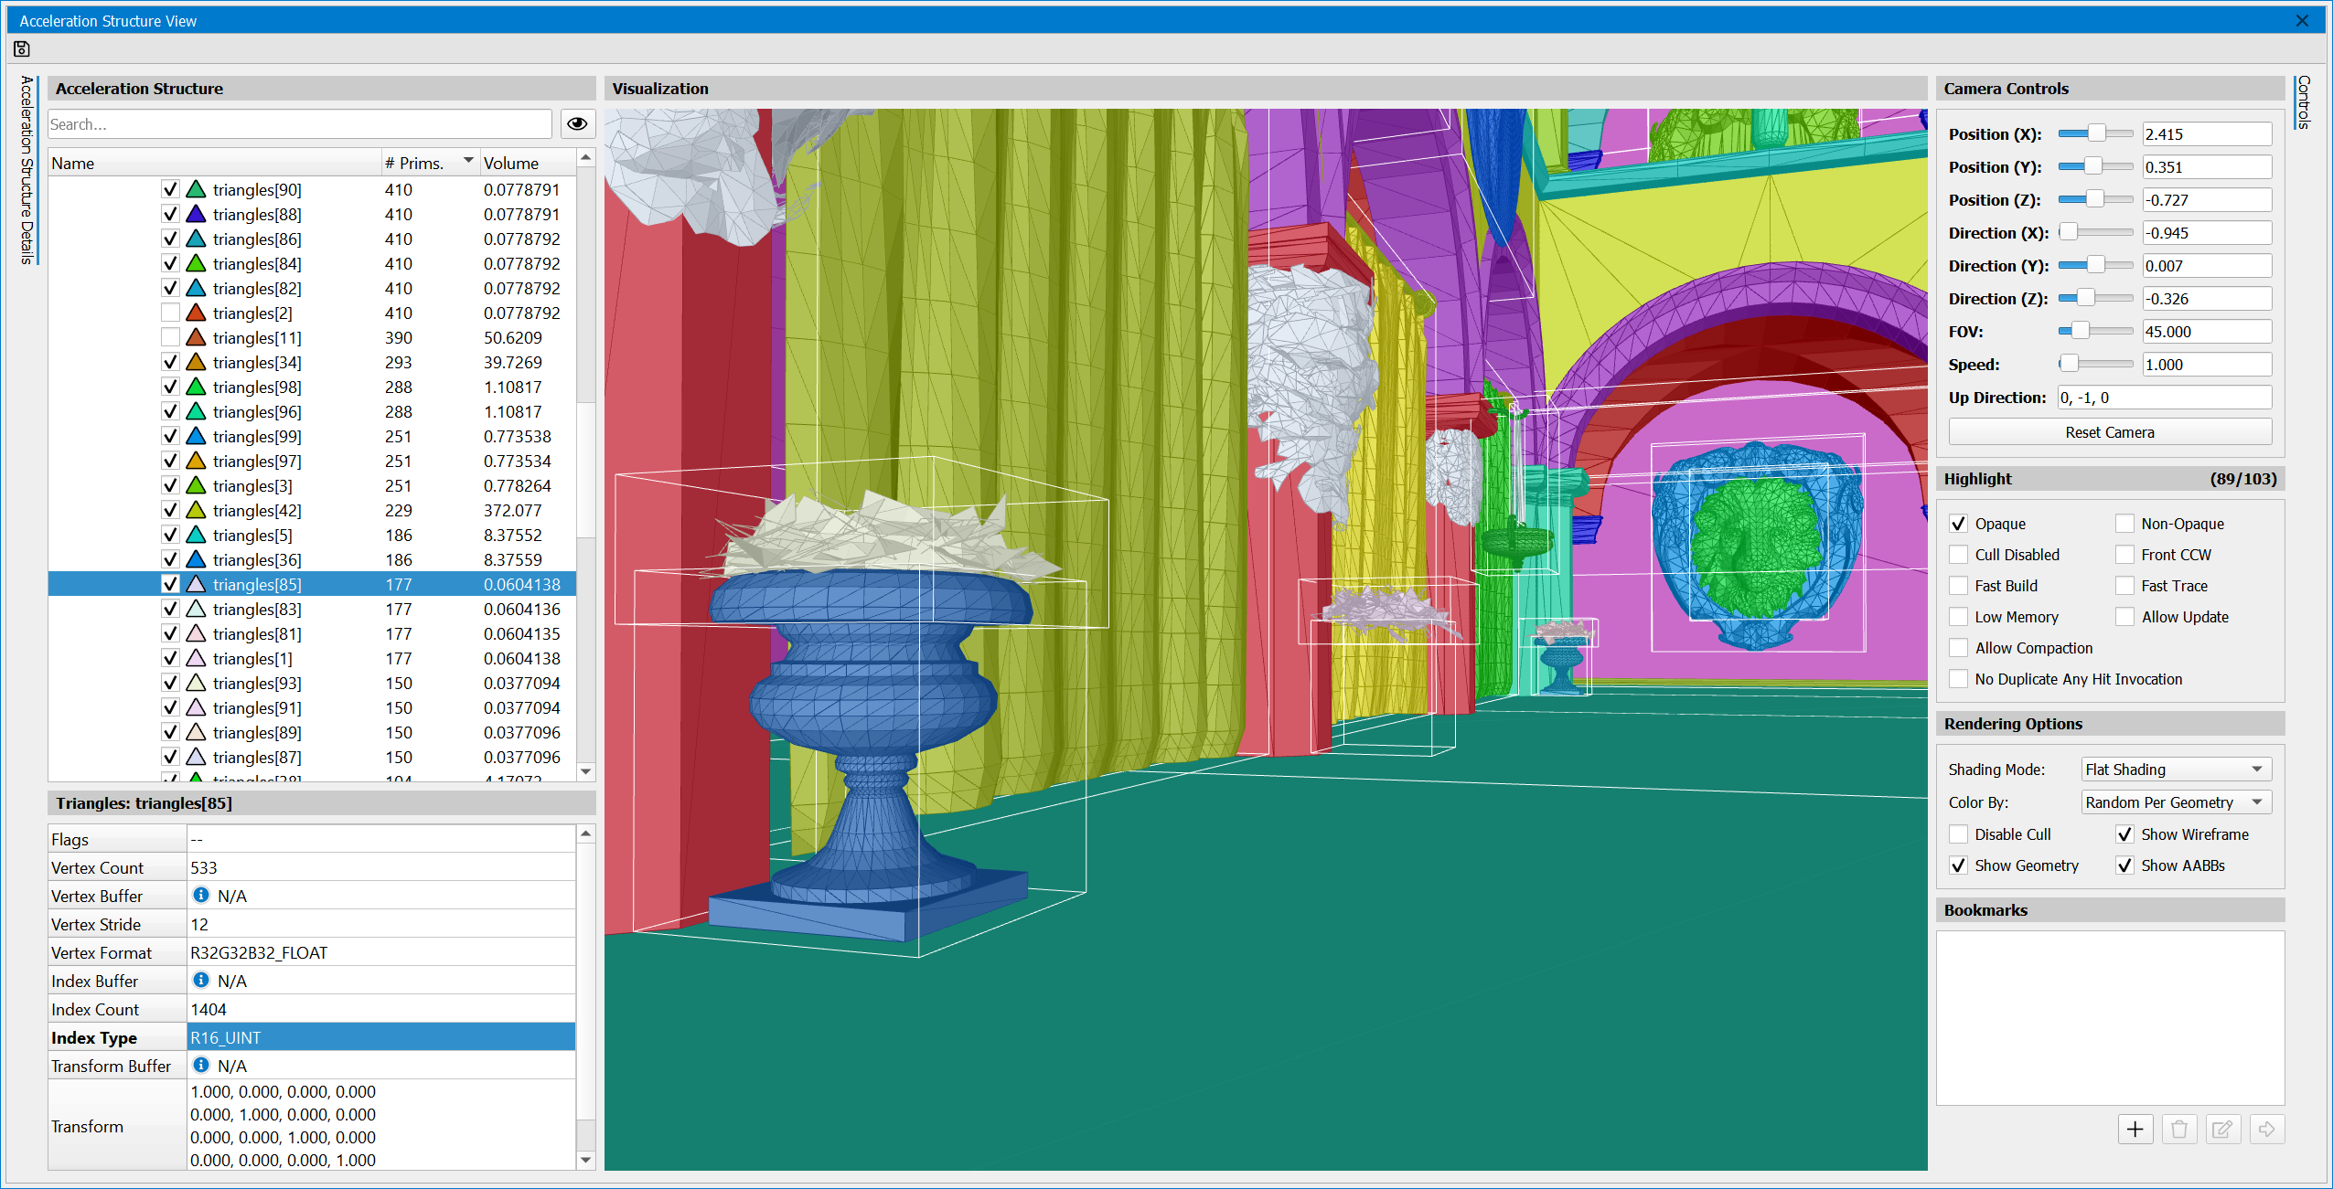2333x1189 pixels.
Task: Open the Color By dropdown
Action: click(x=2176, y=802)
